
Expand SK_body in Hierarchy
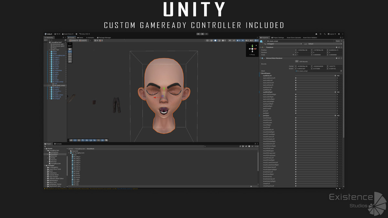[x=49, y=65]
